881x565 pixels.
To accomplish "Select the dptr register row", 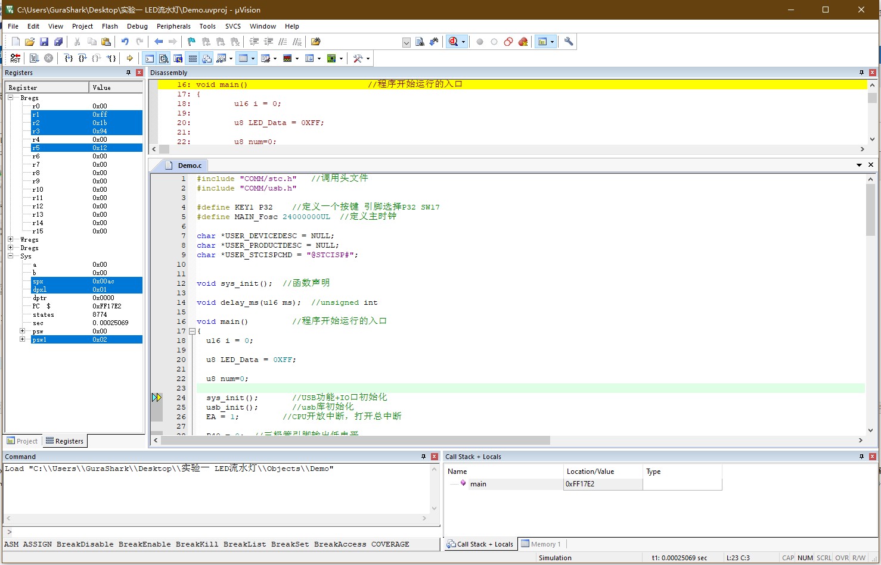I will (87, 298).
